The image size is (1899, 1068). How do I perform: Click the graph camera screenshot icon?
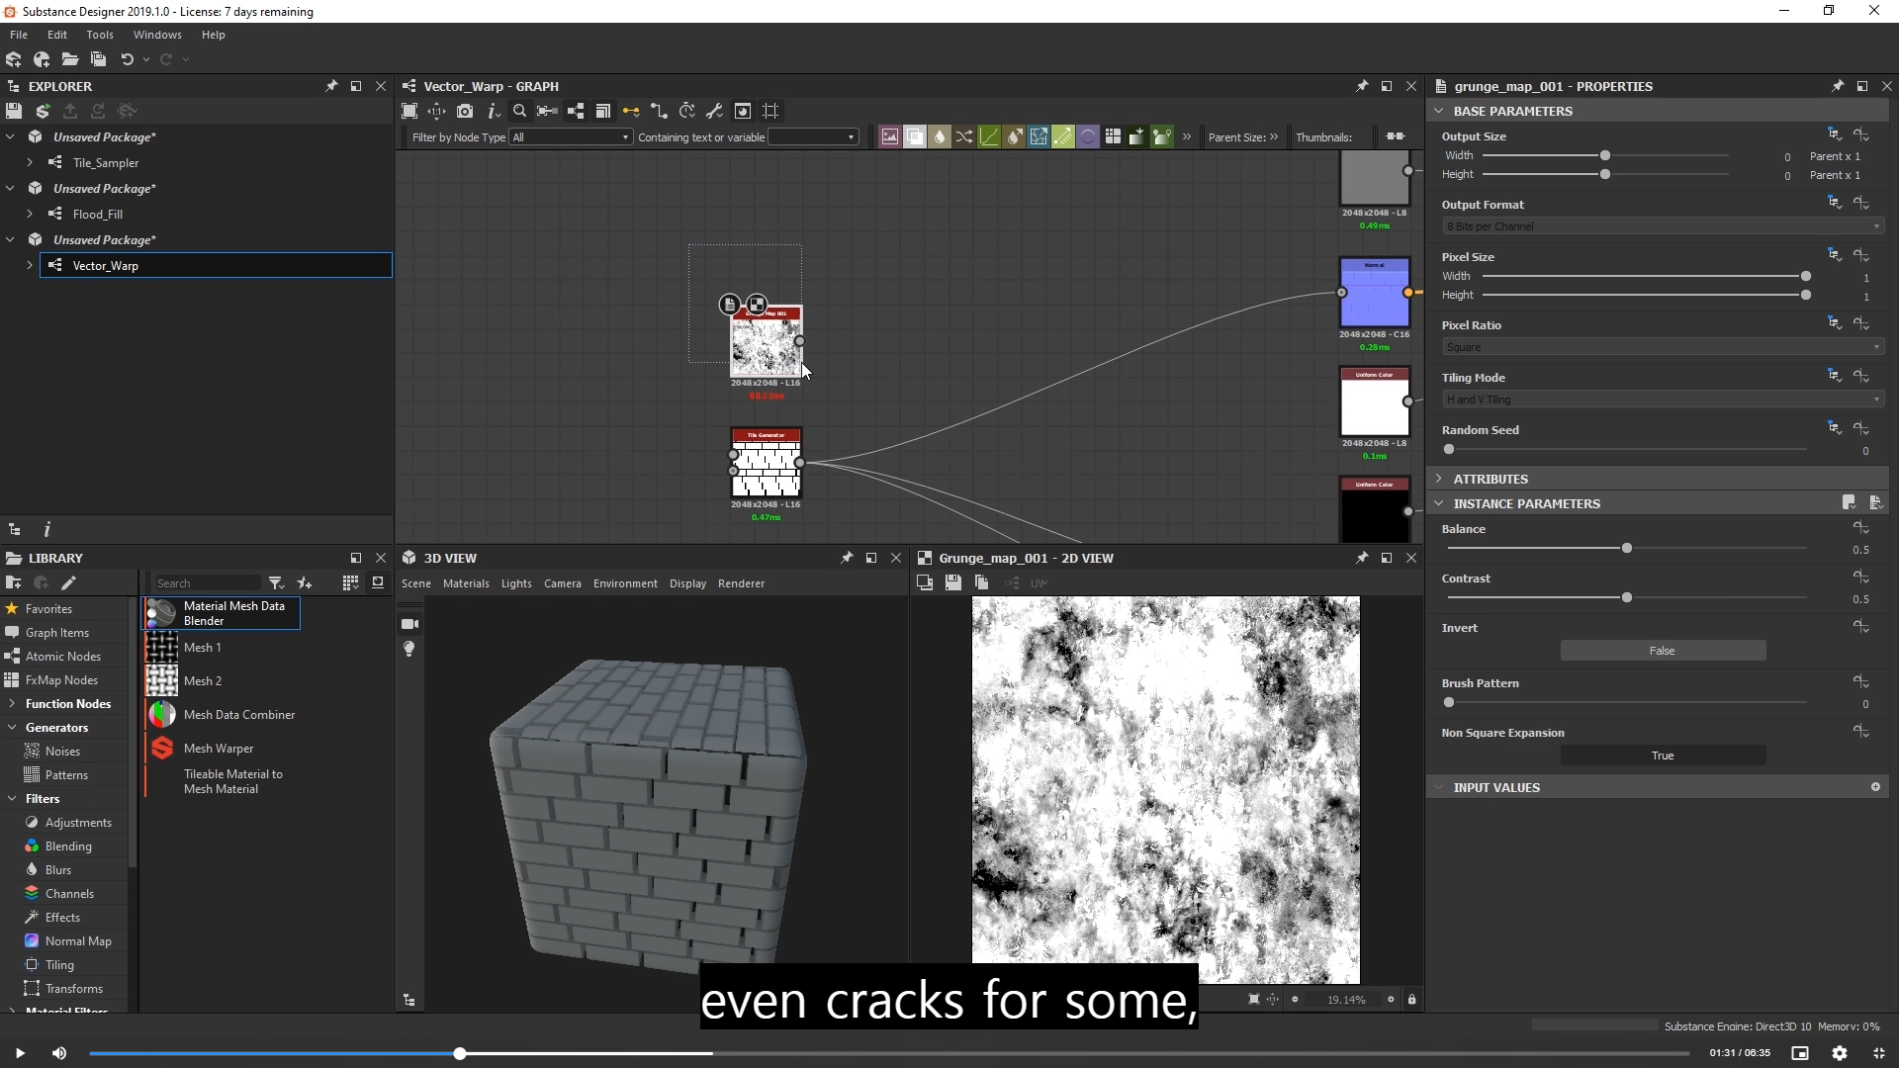(465, 111)
